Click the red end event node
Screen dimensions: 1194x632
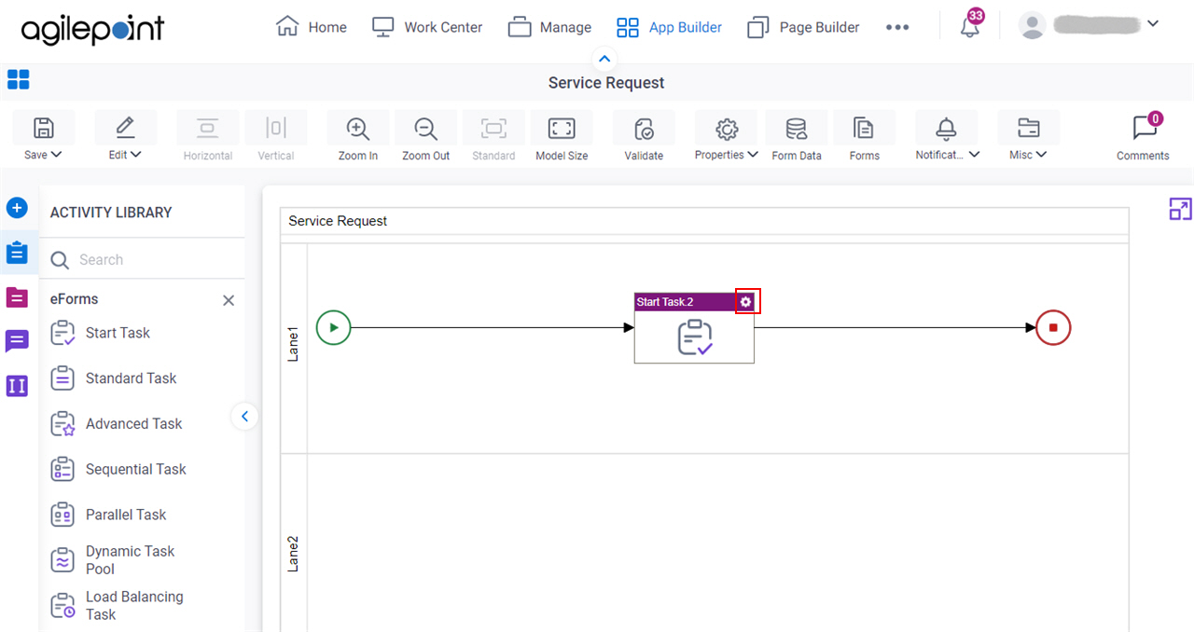(1053, 327)
